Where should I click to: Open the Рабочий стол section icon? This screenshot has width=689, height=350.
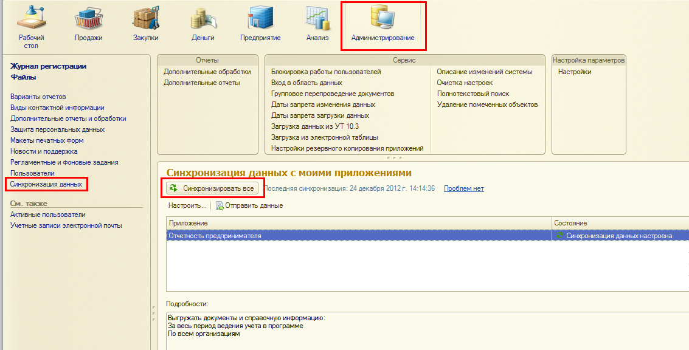(x=31, y=17)
